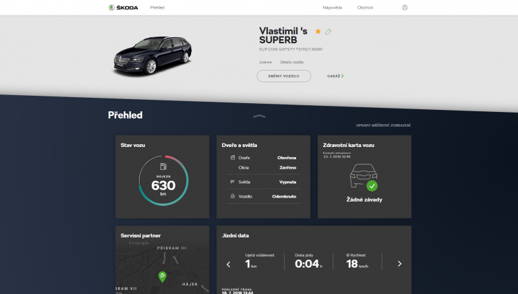Screen dimensions: 518x294
Task: Click the Servisní partner card title
Action: pyautogui.click(x=141, y=235)
